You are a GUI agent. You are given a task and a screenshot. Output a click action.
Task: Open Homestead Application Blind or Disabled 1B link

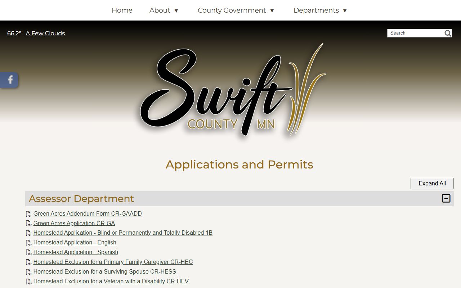[x=123, y=233]
